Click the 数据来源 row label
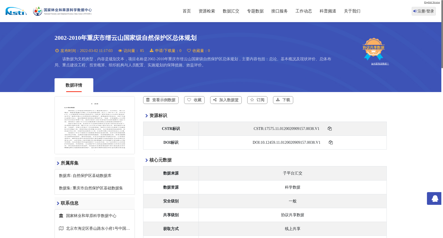 [171, 173]
